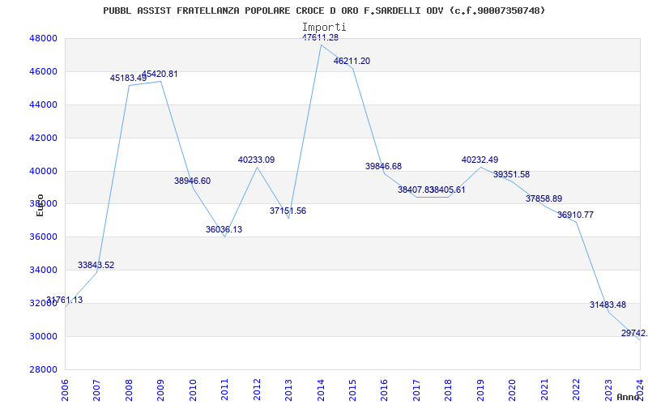Click year 2011 on the x-axis
Image resolution: width=648 pixels, height=405 pixels.
(224, 390)
